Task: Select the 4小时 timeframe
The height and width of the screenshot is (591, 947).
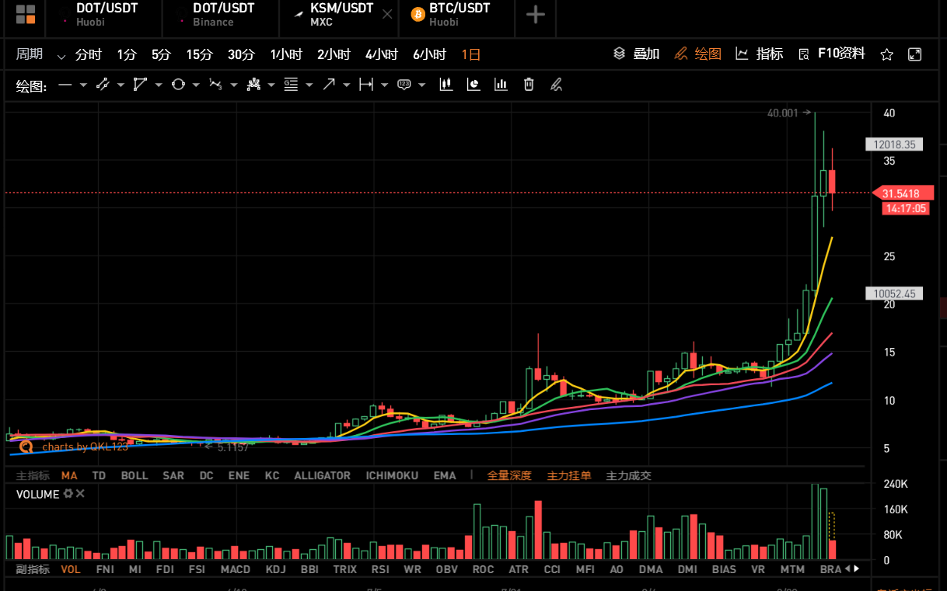Action: (x=381, y=54)
